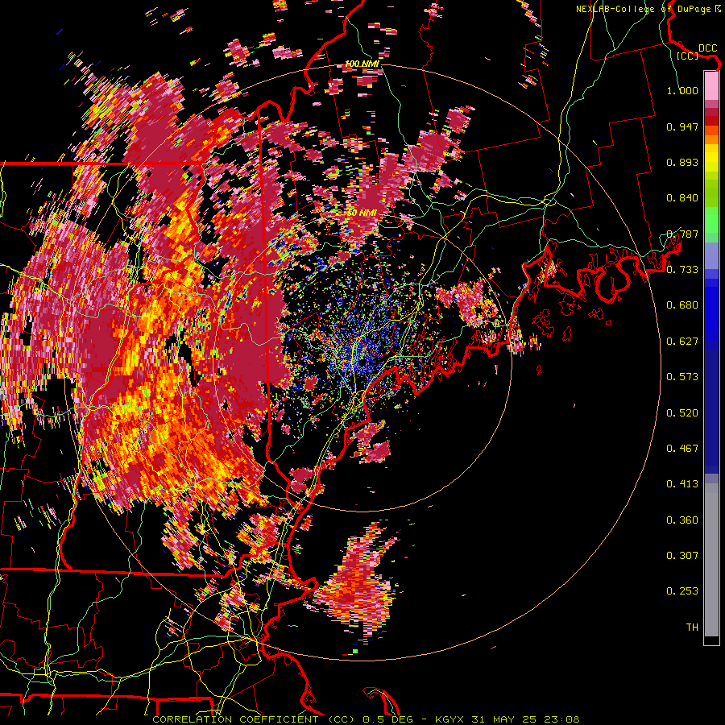Click the 0.947 scale value
The width and height of the screenshot is (725, 725).
tap(682, 126)
